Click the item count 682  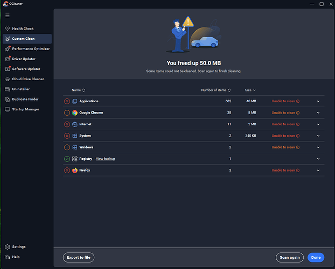pos(228,101)
